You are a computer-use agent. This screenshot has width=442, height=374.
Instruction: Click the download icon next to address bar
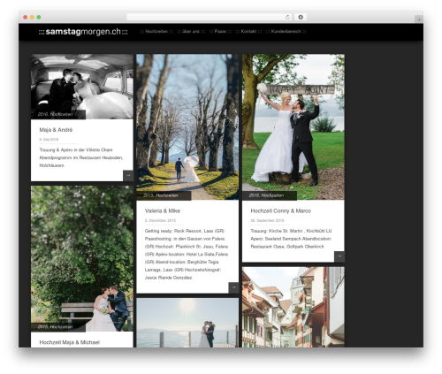click(x=301, y=17)
